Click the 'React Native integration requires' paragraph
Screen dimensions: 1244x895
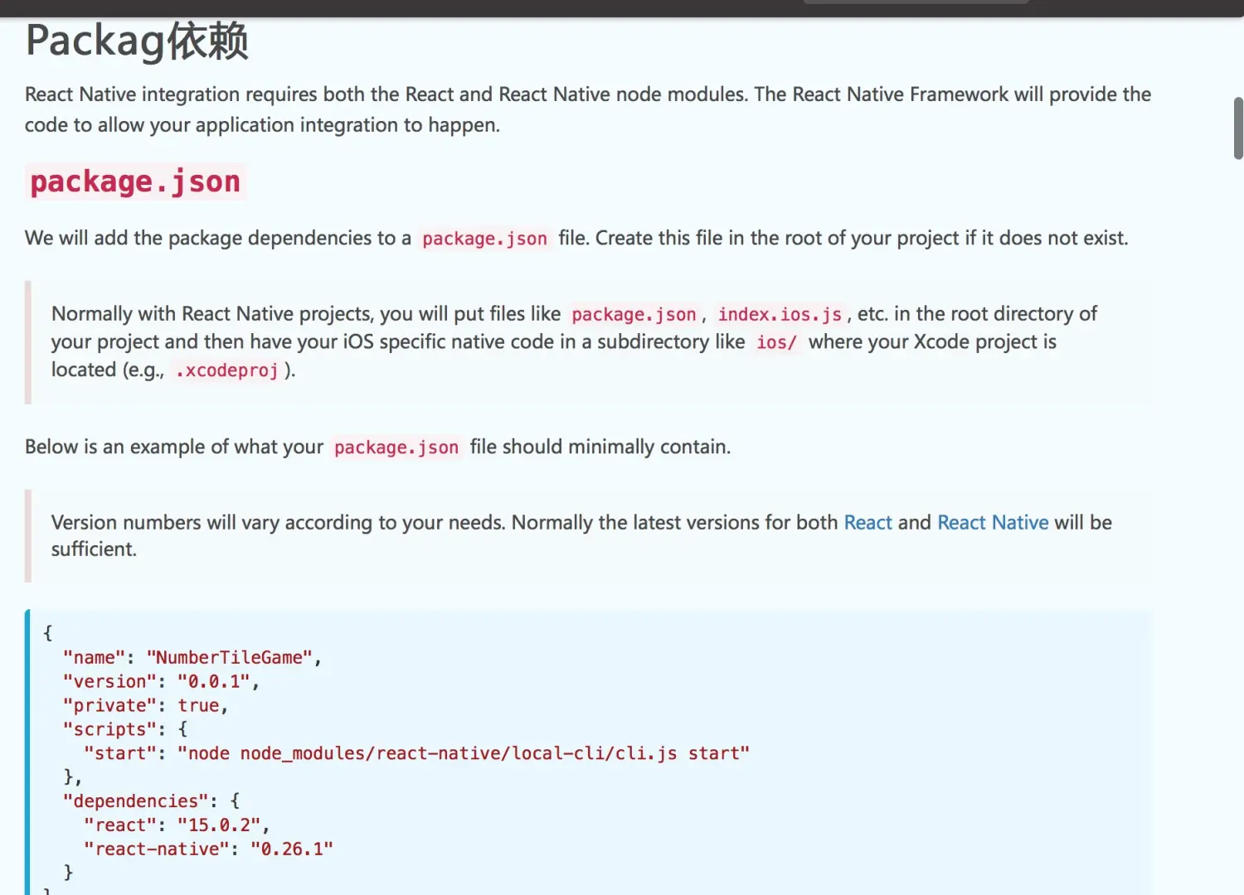pyautogui.click(x=588, y=109)
